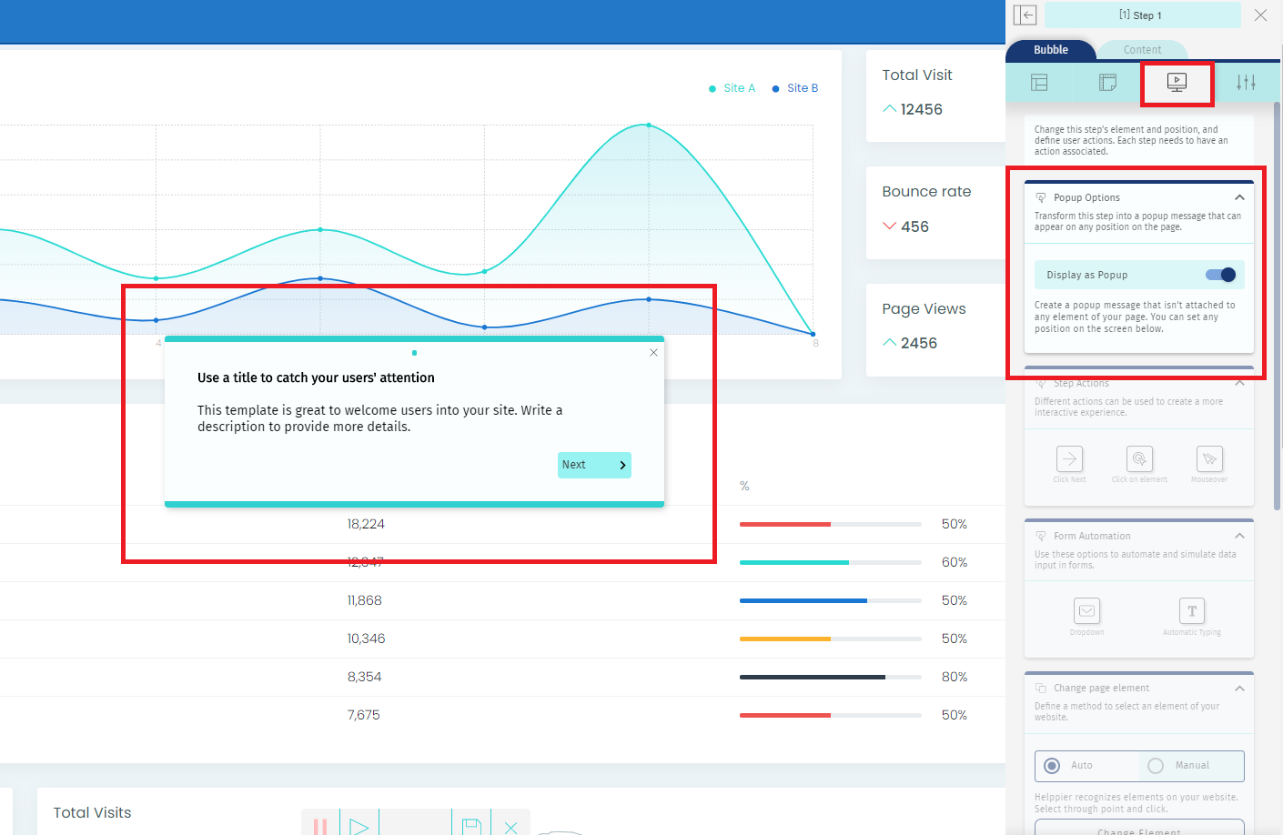Select the Manual radio option
The width and height of the screenshot is (1283, 835).
[1156, 766]
